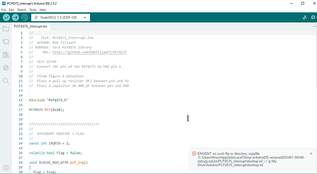Screen dimensions: 317x174
Task: Open the Sketch menu
Action: (x=22, y=10)
